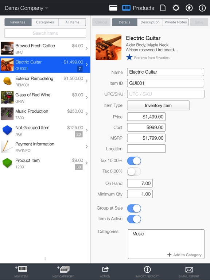Open chevron for Exterior Remodeling
This screenshot has height=280, width=210.
coord(87,81)
